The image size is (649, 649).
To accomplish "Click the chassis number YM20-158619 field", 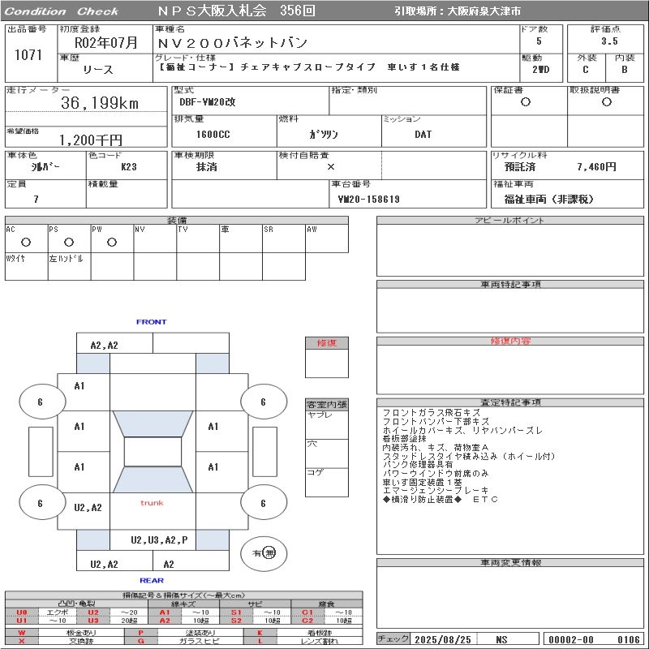I will (368, 198).
